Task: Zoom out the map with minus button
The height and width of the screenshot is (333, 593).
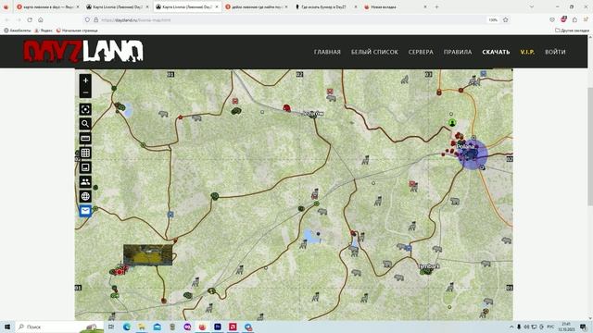Action: pyautogui.click(x=85, y=92)
